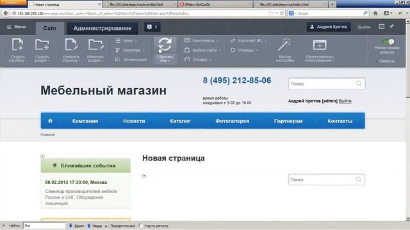The image size is (410, 230).
Task: Click the Оптимизация toolbar button
Action: (131, 59)
